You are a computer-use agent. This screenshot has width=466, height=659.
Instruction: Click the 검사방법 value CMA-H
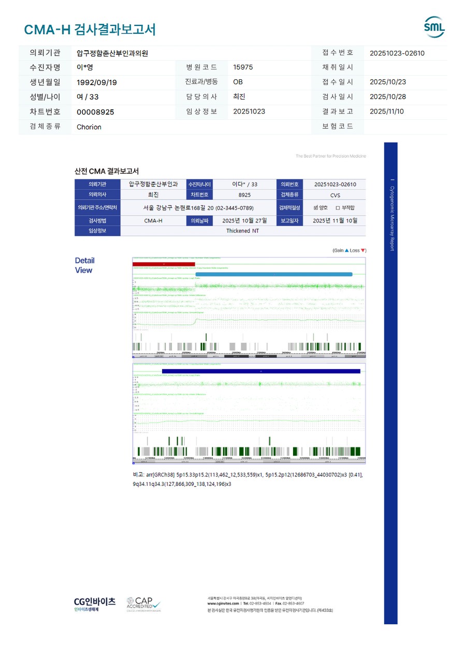(153, 220)
